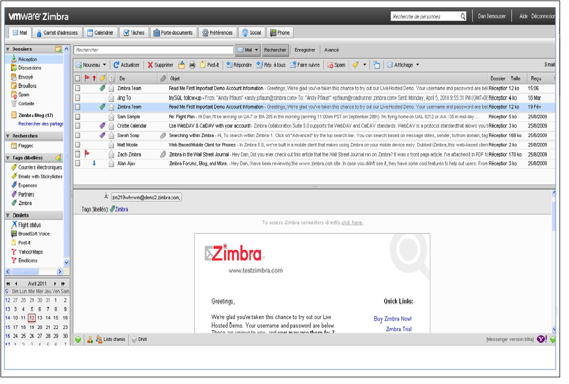Screen dimensions: 569x384
Task: Click the tag message toolbar icon
Action: tap(356, 65)
